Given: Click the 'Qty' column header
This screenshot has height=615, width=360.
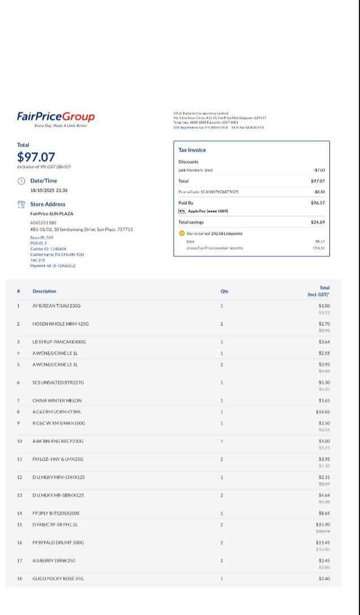Looking at the screenshot, I should 224,291.
